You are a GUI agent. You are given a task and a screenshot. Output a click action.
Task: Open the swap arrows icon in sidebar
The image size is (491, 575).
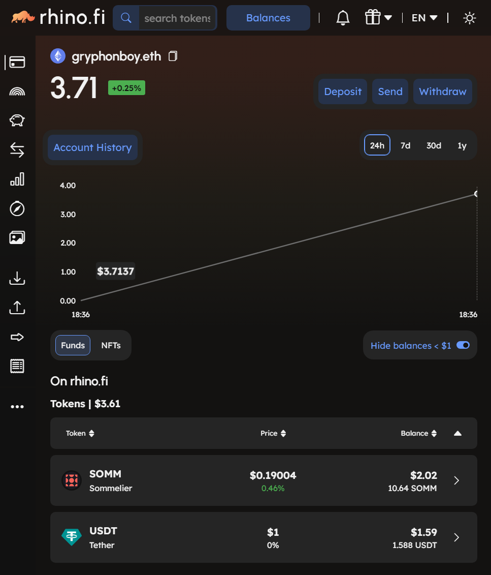point(17,150)
